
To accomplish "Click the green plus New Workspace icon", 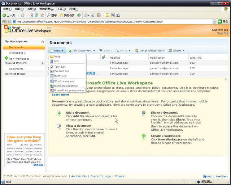I will click(6, 58).
